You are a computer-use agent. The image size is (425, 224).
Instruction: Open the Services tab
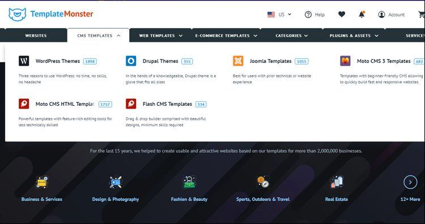pos(415,36)
